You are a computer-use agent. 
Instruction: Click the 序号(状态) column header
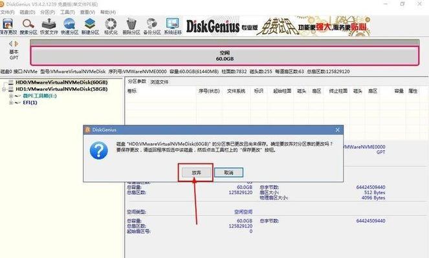(209, 91)
